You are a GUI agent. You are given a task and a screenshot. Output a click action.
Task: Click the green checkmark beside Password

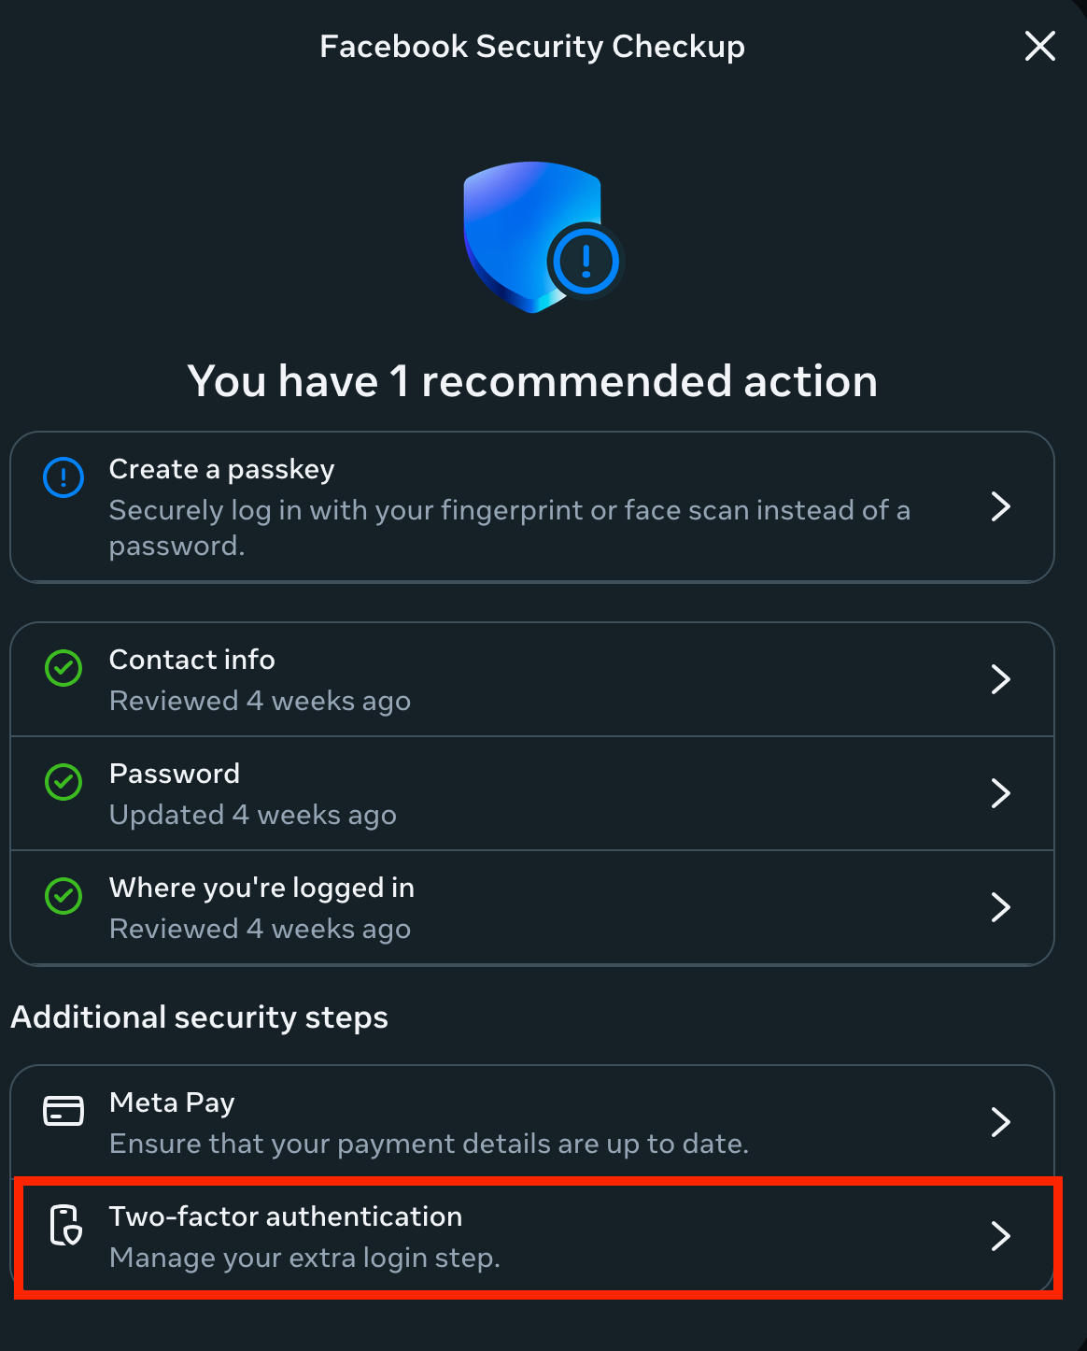[64, 782]
